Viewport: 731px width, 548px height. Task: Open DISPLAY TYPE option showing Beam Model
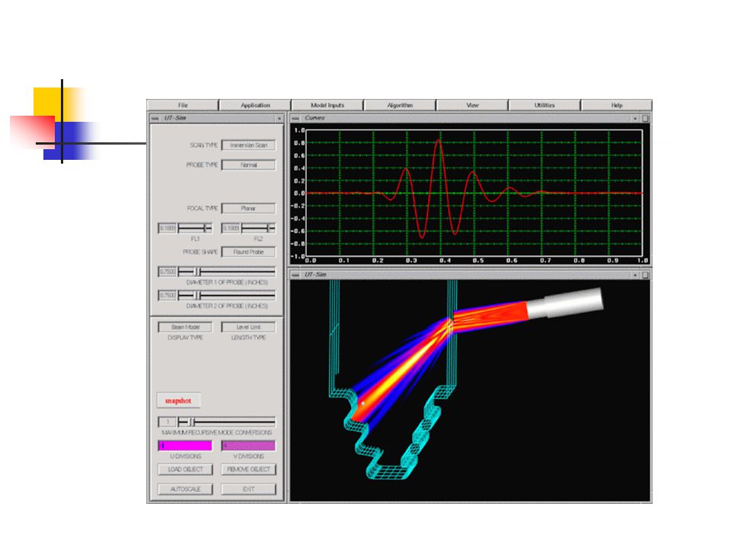[185, 327]
